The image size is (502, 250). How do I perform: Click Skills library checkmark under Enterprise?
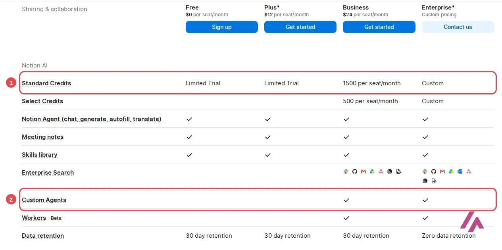425,155
